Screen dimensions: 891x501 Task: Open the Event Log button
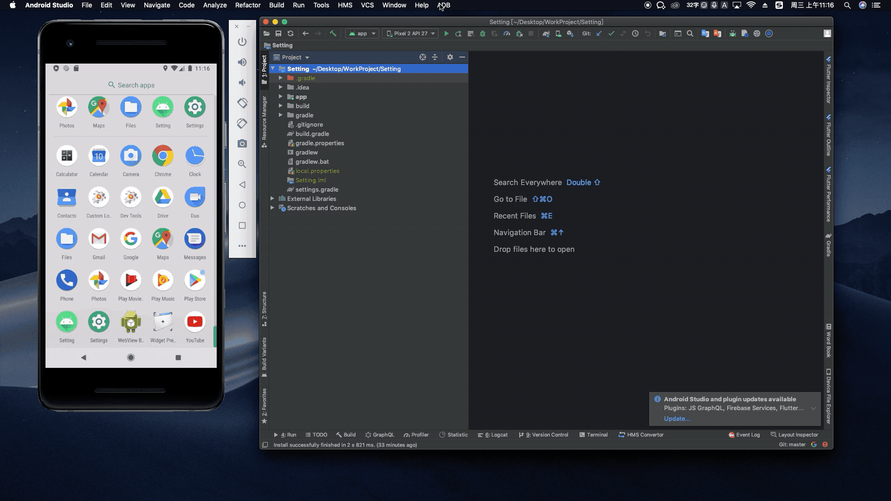(744, 435)
